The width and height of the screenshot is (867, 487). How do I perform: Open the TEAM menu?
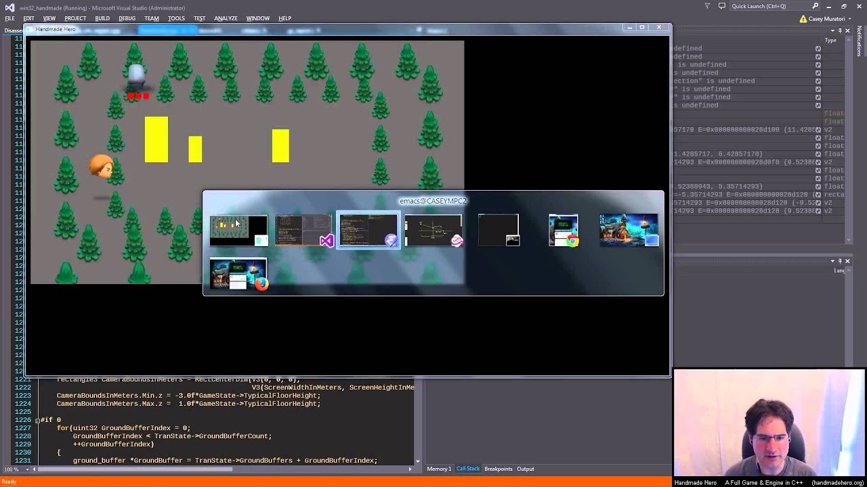[x=152, y=18]
